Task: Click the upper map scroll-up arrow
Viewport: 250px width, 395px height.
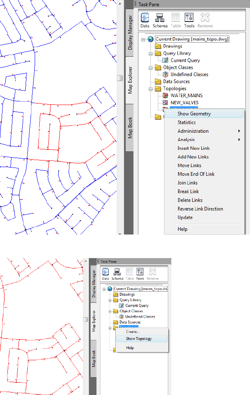Action: click(x=120, y=4)
